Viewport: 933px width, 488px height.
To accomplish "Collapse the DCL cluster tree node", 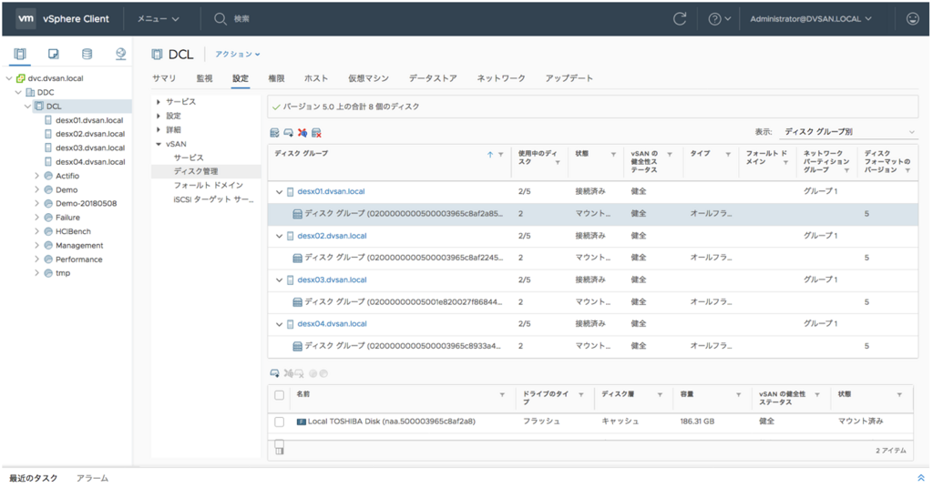I will point(27,107).
